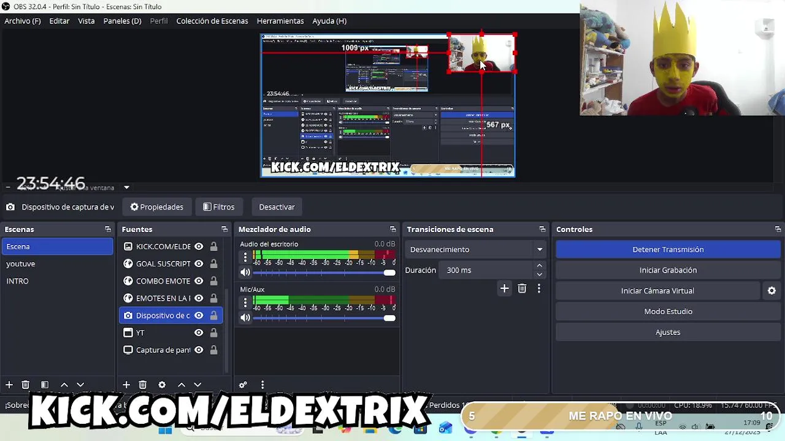Viewport: 785px width, 441px height.
Task: Open source properties gear in Fuentes toolbar
Action: coord(162,385)
